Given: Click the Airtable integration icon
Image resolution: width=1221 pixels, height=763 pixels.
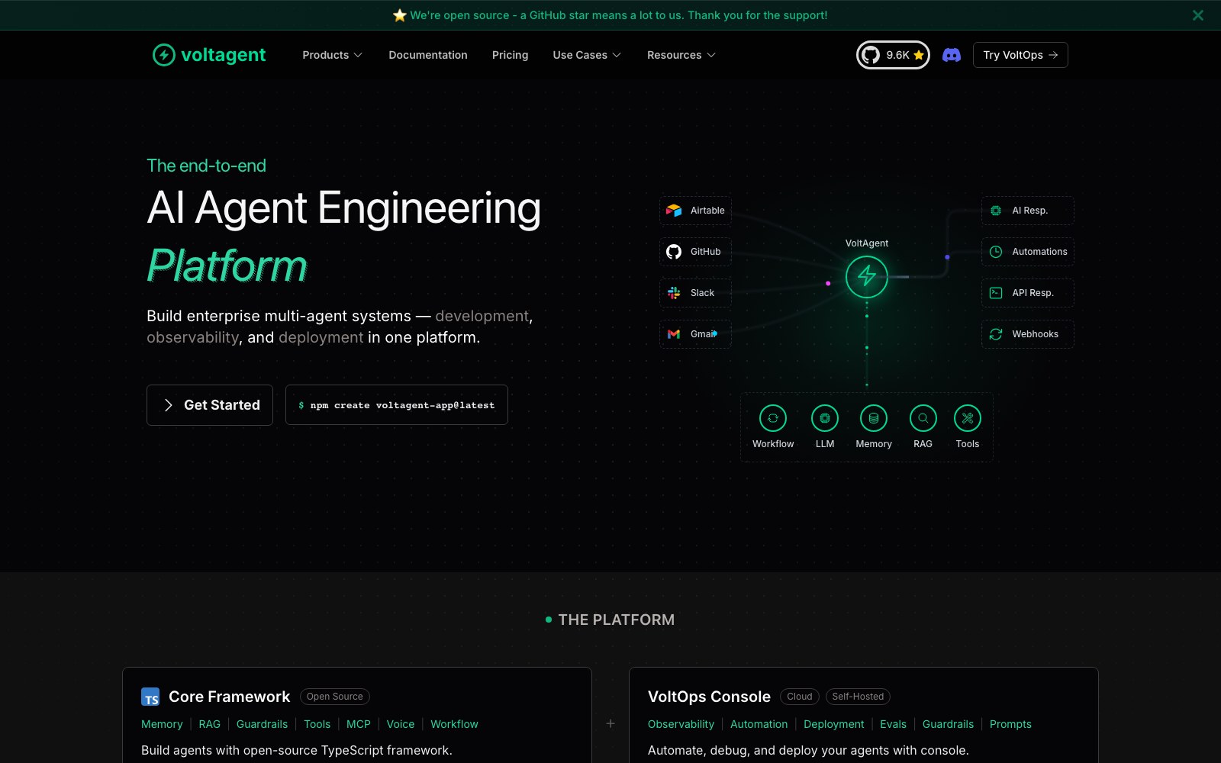Looking at the screenshot, I should click(674, 211).
